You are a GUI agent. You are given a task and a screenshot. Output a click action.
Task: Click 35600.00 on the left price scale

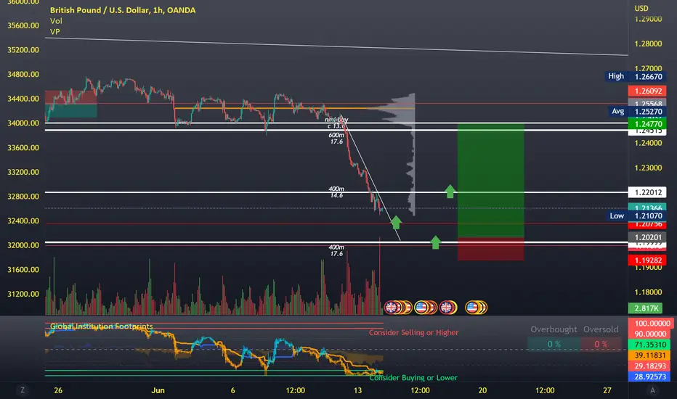click(x=23, y=25)
